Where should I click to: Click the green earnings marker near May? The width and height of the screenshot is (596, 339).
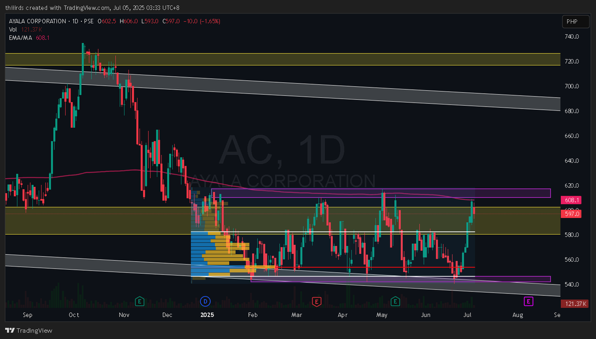pyautogui.click(x=395, y=301)
